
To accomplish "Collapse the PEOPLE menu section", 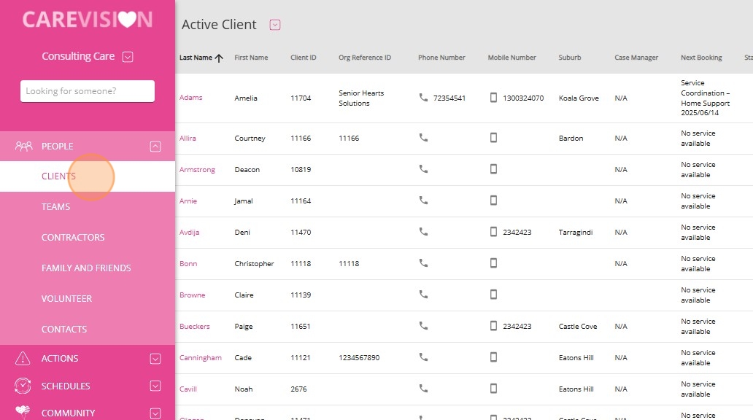I will [155, 147].
